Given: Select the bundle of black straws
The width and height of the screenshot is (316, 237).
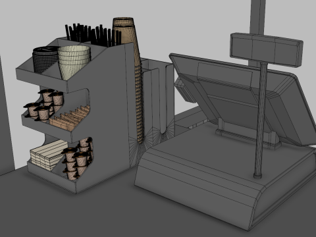Looking at the screenshot, I should [93, 35].
